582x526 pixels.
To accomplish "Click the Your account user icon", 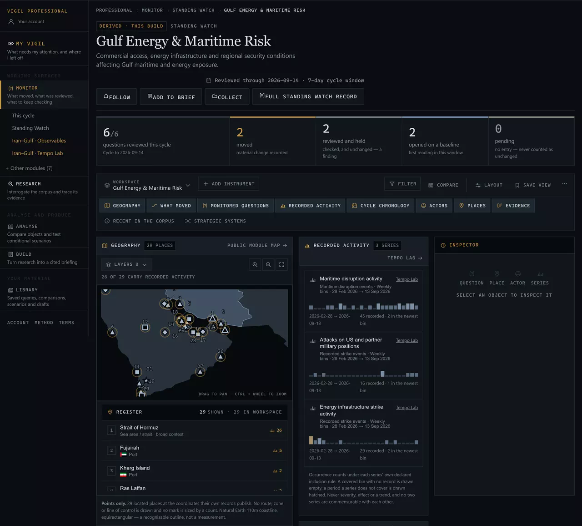I will tap(11, 21).
